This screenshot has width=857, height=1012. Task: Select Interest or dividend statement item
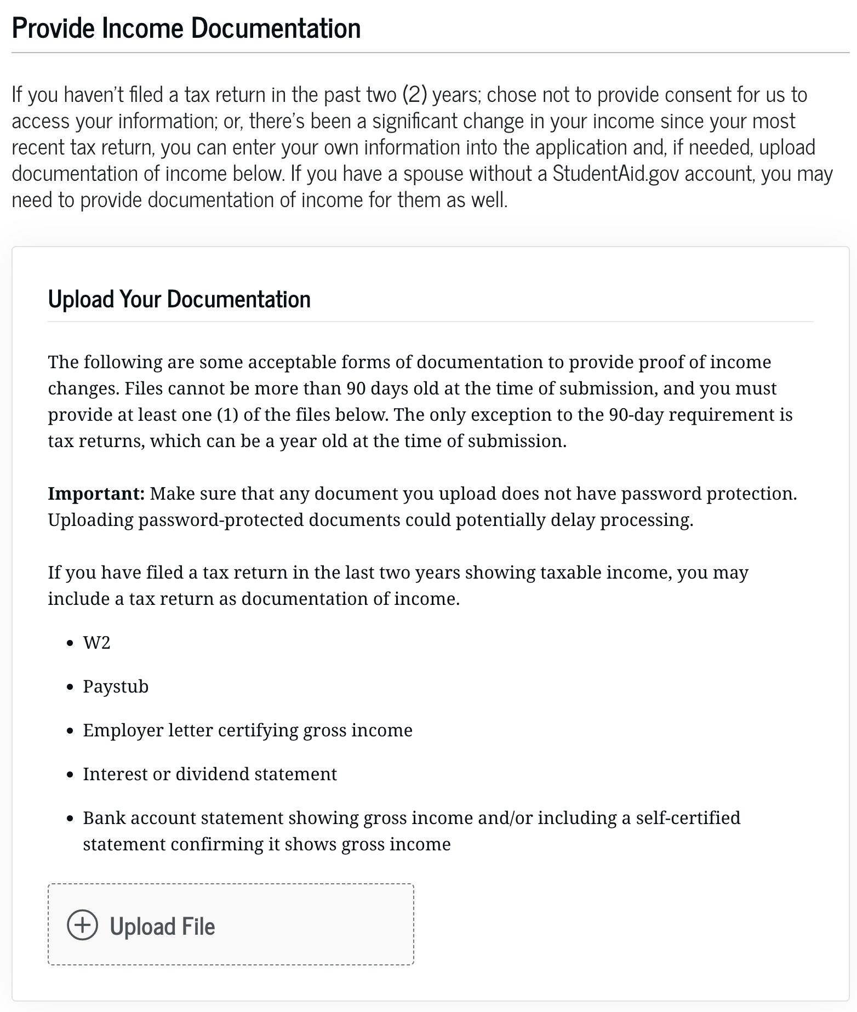210,774
